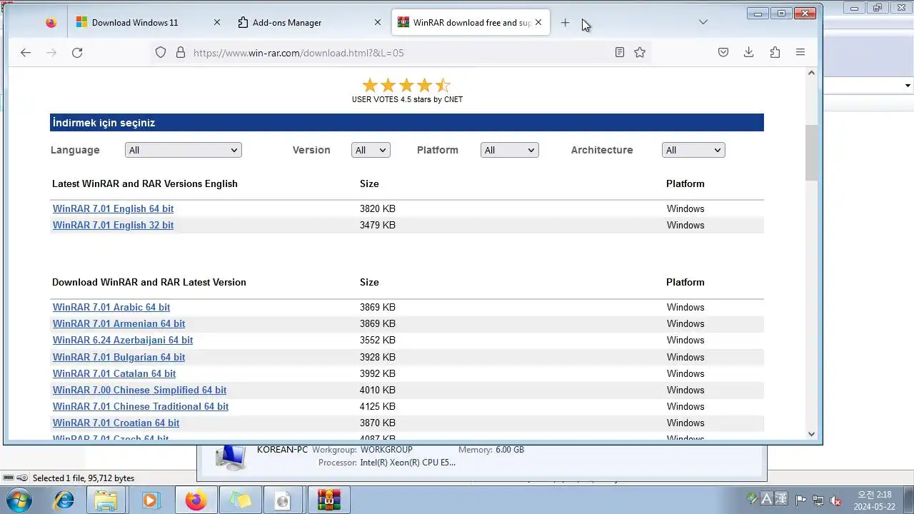Open the Language dropdown
Screen dimensions: 914x514
(184, 150)
